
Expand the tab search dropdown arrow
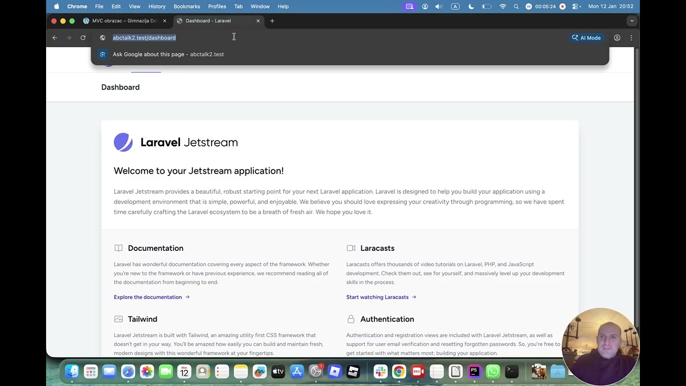click(632, 21)
